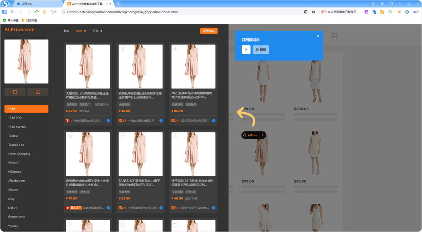Sort results by 订单 orders
The image size is (422, 232).
coord(97,31)
